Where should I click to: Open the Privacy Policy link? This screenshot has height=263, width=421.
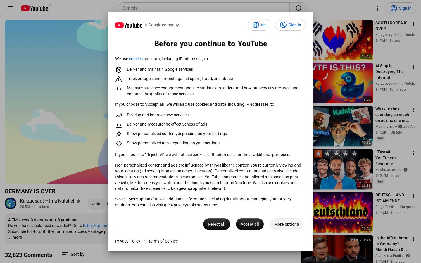pyautogui.click(x=128, y=241)
